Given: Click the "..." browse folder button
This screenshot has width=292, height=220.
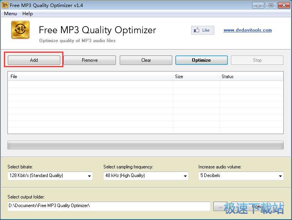Looking at the screenshot, I should click(220, 206).
